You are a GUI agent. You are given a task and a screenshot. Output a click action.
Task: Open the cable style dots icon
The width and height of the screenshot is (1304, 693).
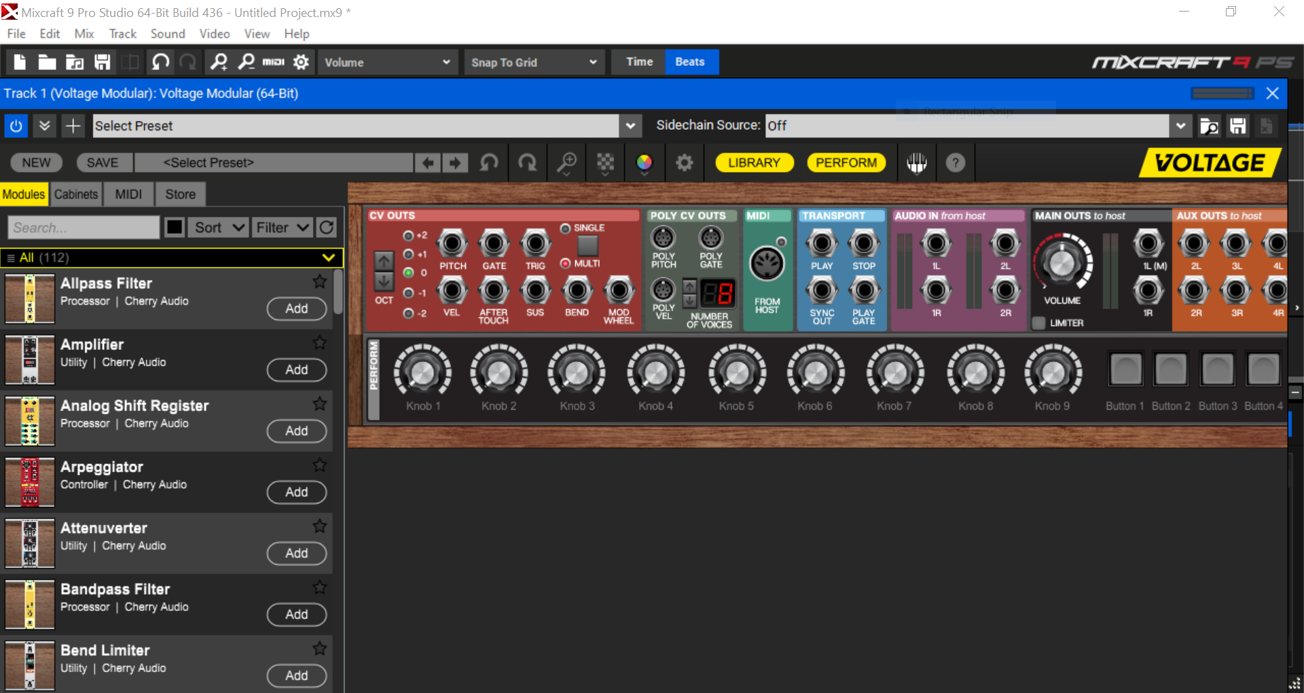pos(605,163)
